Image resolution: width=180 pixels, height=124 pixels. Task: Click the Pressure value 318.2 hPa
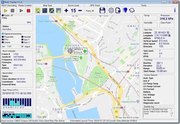[x=167, y=19]
